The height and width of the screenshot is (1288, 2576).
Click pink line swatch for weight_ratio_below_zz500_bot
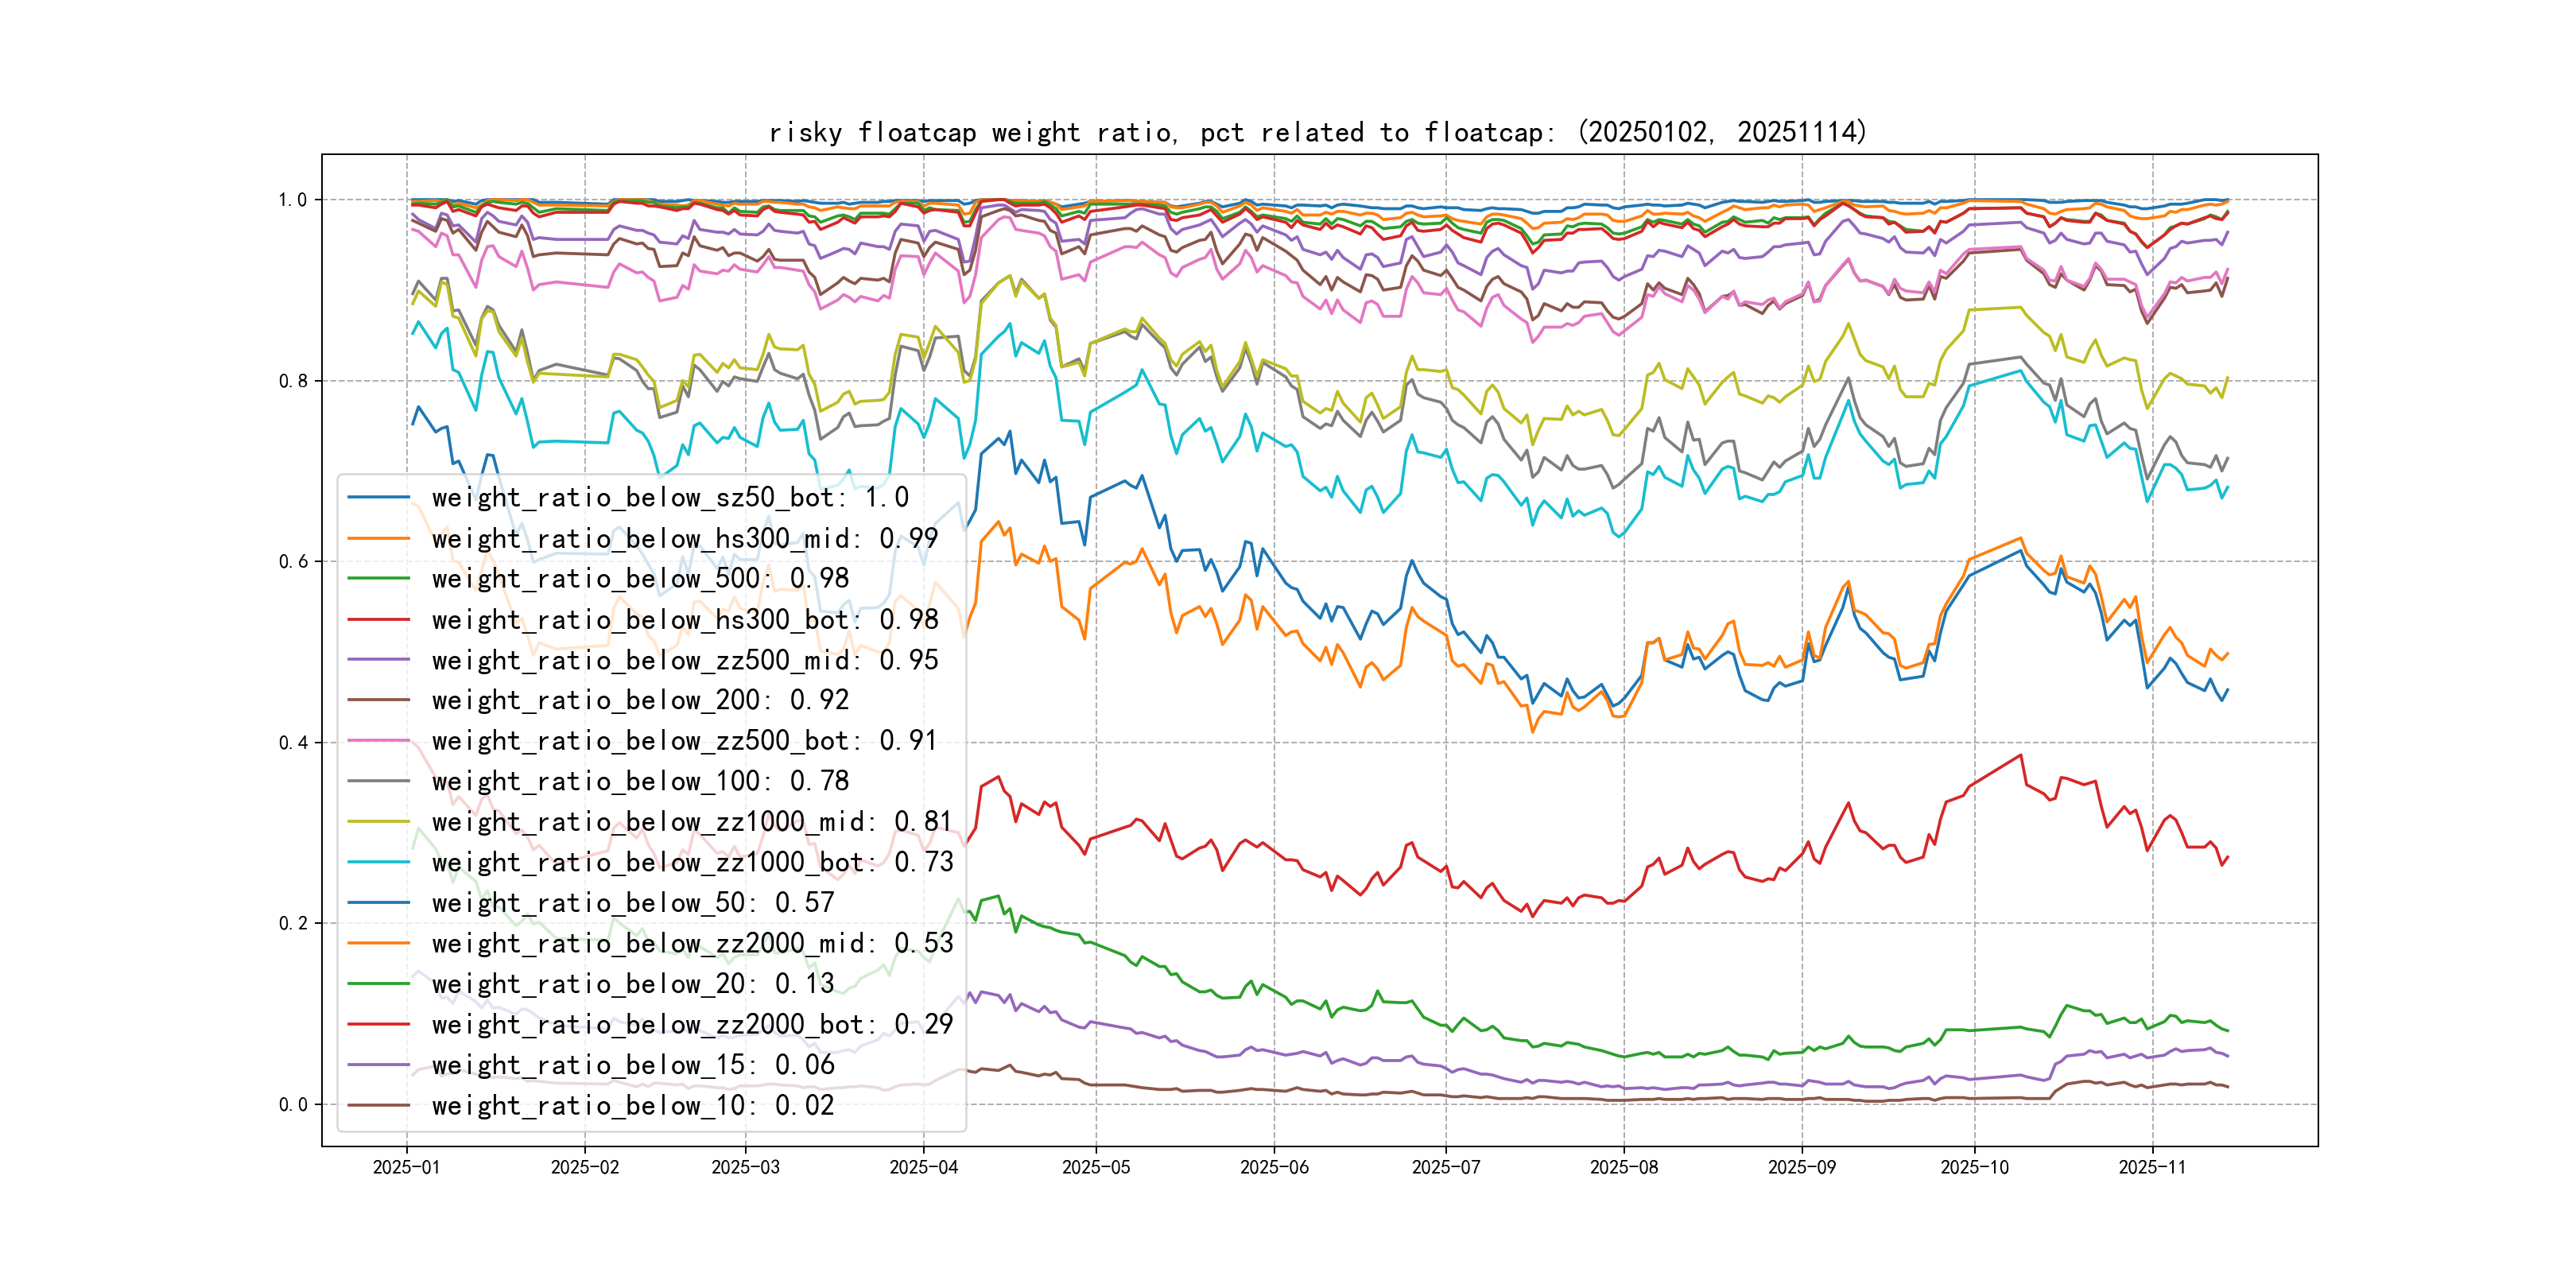click(378, 742)
